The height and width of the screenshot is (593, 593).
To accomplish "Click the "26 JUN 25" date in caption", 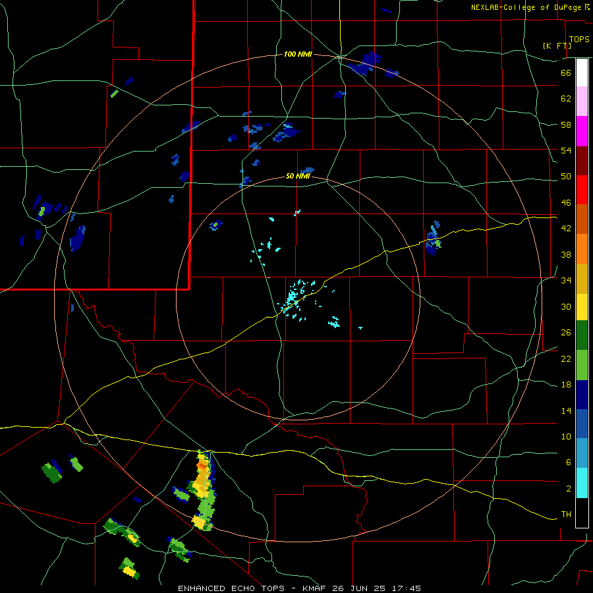I will tap(359, 588).
